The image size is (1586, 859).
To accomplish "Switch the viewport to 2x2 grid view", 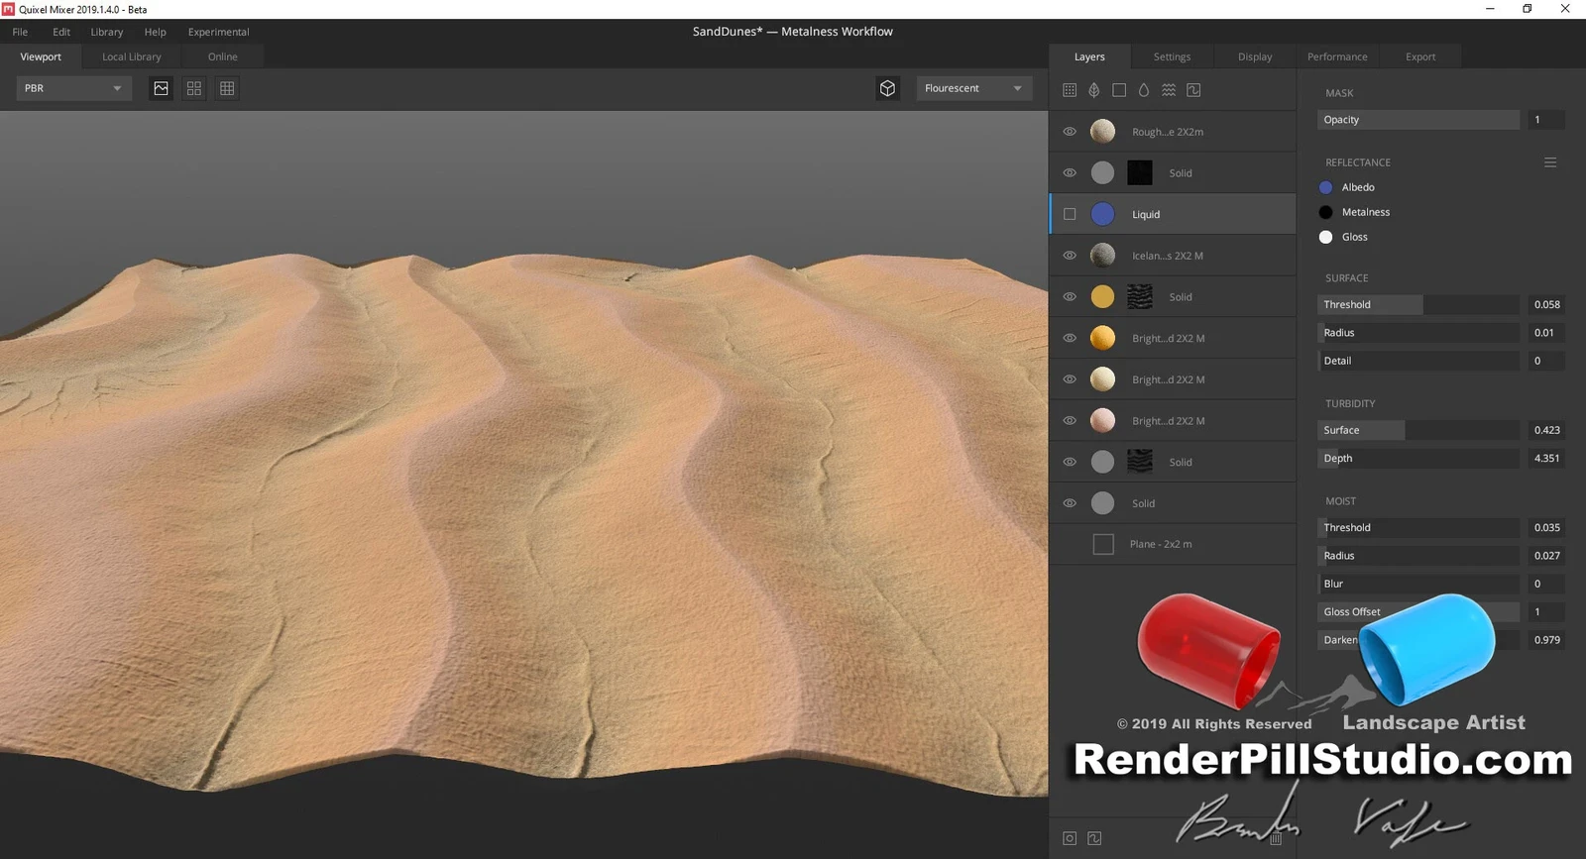I will point(194,88).
